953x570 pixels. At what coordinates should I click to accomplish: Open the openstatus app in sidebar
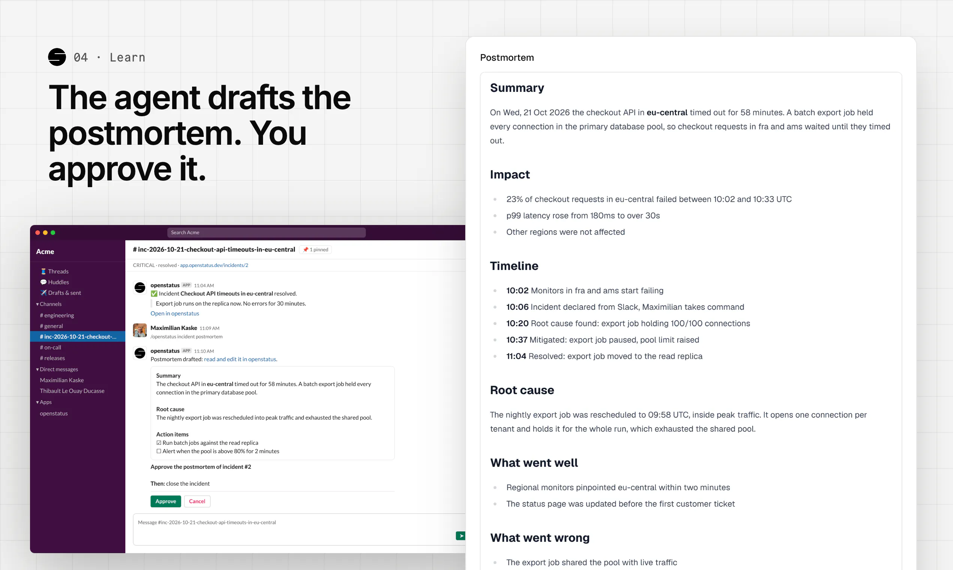coord(54,414)
